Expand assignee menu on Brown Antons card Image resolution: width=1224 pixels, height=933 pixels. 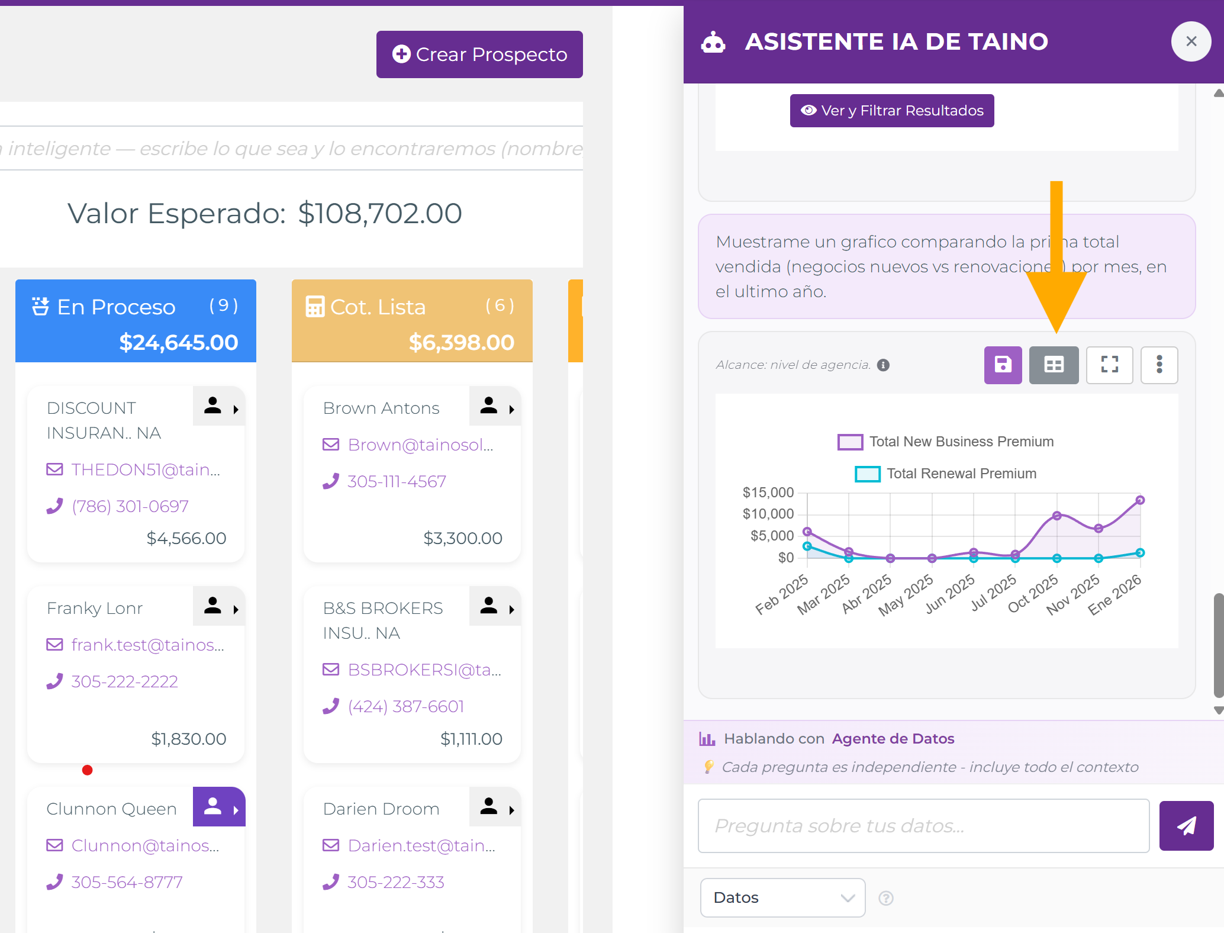495,406
